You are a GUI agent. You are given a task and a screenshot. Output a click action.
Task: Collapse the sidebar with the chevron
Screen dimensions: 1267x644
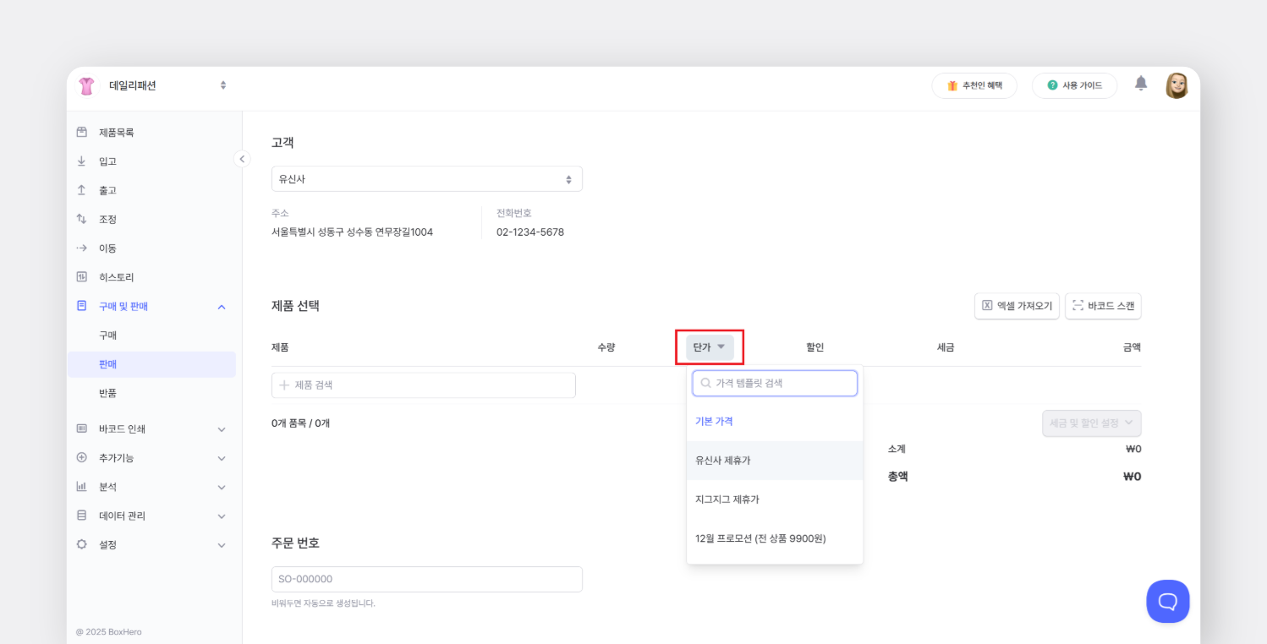click(x=242, y=158)
